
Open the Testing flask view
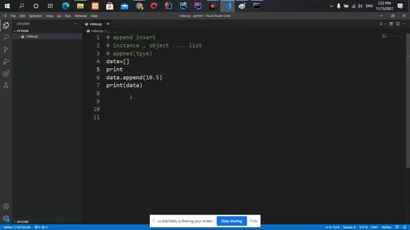coord(6,85)
